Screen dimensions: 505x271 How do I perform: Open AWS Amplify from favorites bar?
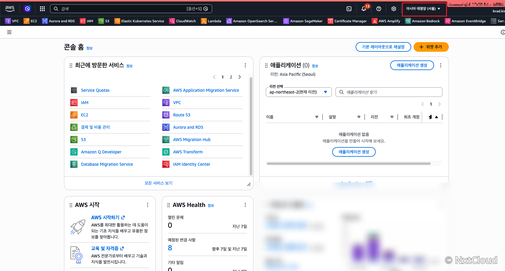click(x=386, y=21)
